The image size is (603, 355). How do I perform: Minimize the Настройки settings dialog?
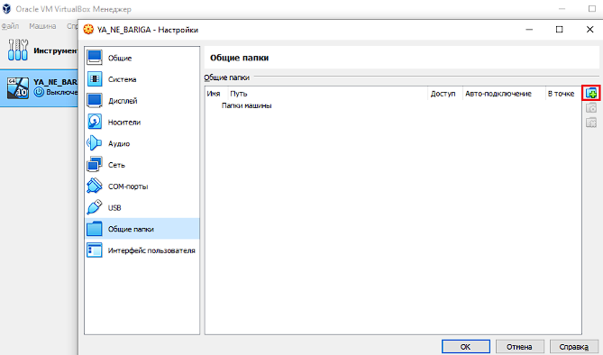tap(530, 29)
